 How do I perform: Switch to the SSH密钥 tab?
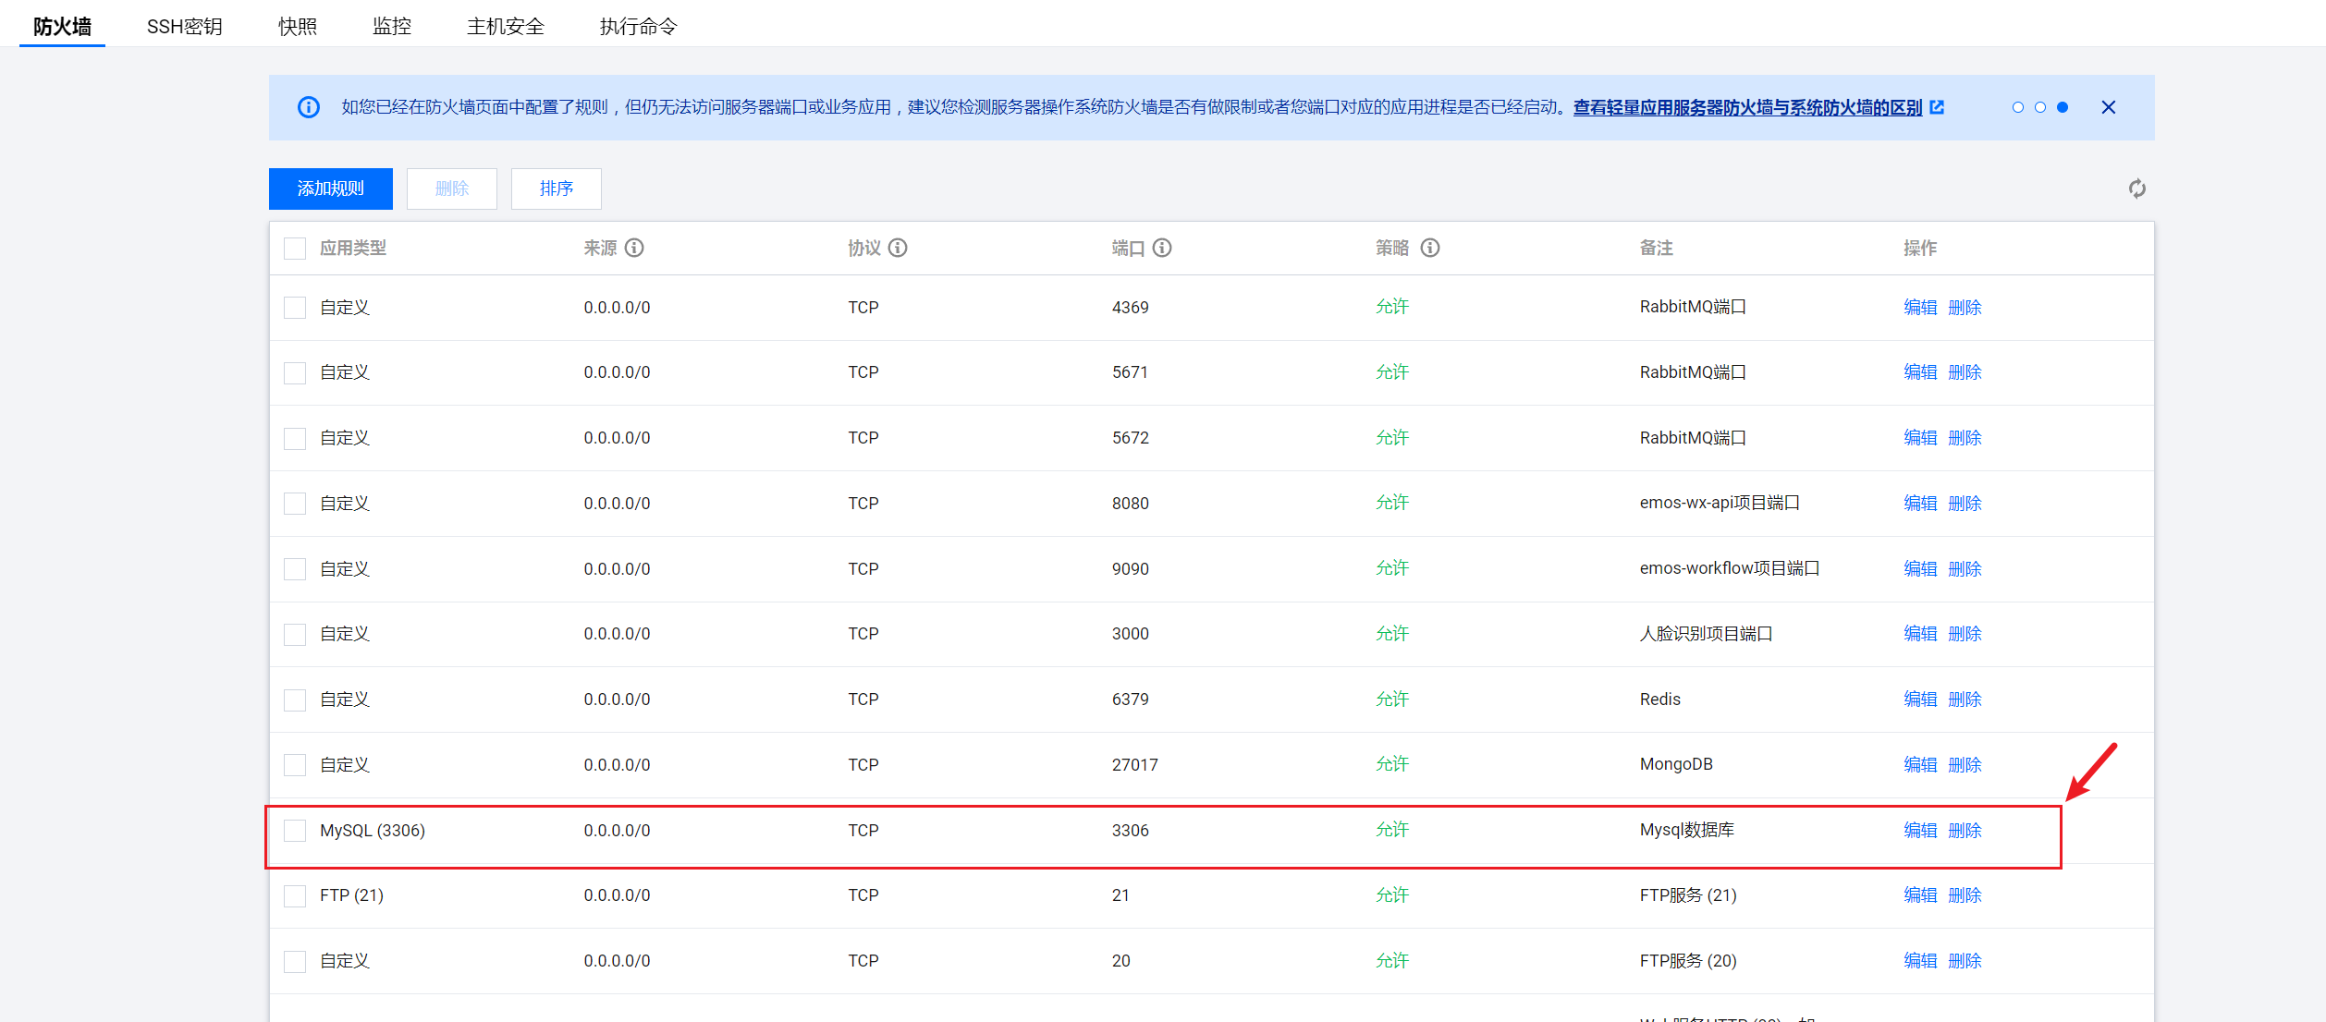click(x=184, y=26)
